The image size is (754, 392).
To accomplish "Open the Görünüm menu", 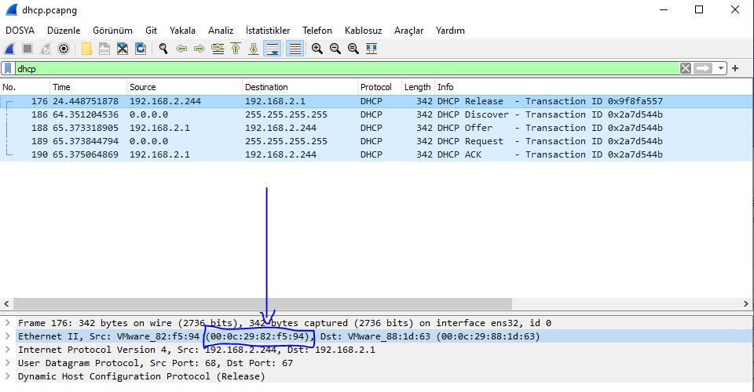I will [112, 31].
